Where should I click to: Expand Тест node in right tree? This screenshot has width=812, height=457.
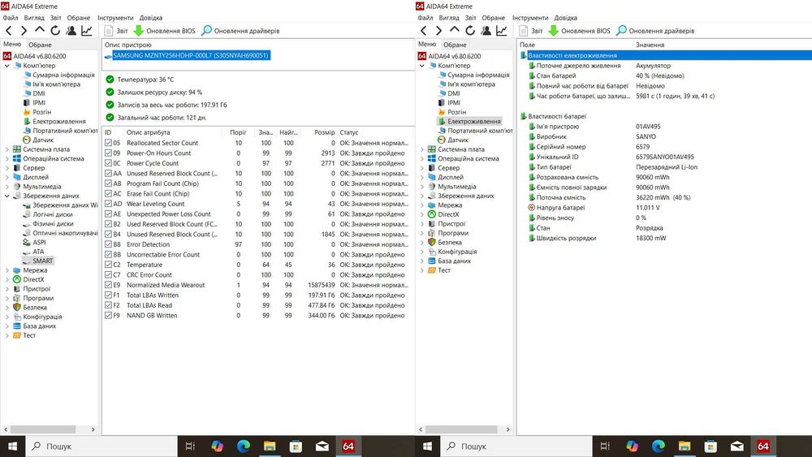coord(422,270)
